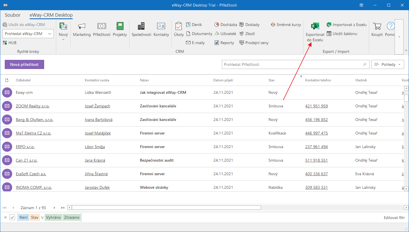
Task: Open Dokumenty in the CRM ribbon
Action: 199,34
